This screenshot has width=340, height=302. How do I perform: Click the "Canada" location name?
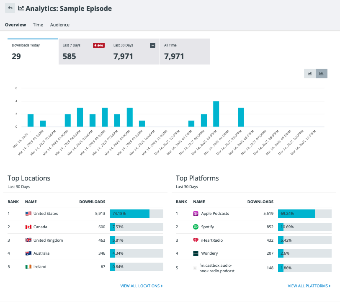pos(40,227)
